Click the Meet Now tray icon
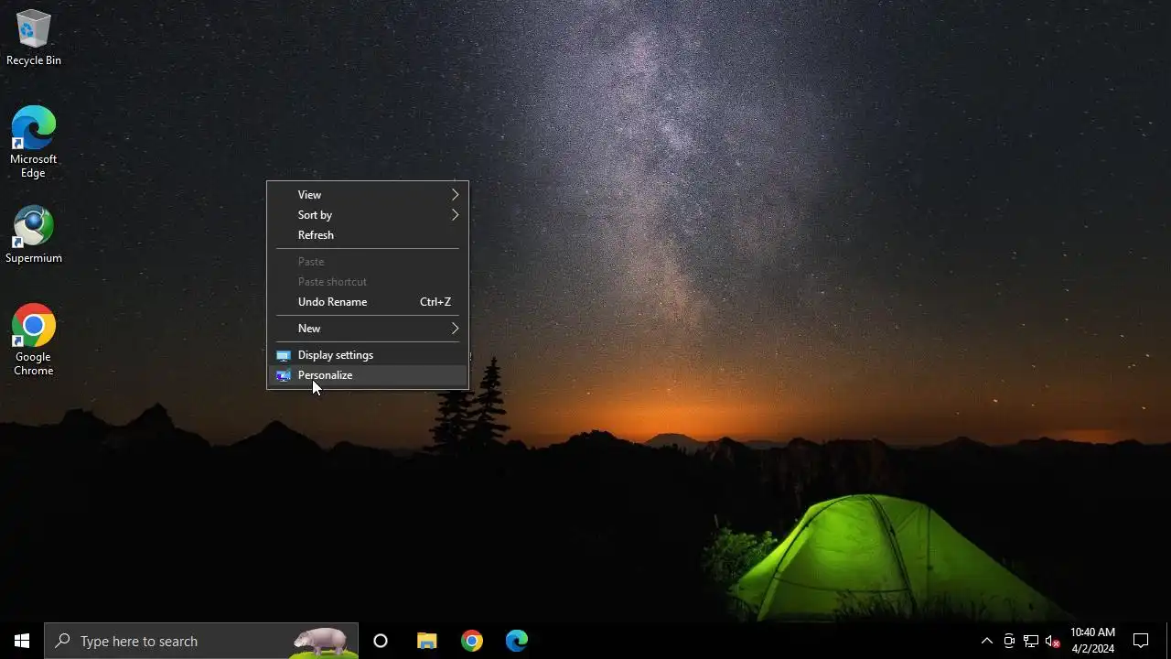This screenshot has width=1171, height=659. tap(1009, 641)
